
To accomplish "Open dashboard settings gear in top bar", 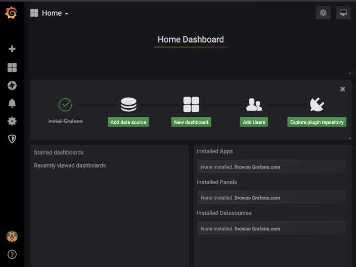I will tap(323, 13).
